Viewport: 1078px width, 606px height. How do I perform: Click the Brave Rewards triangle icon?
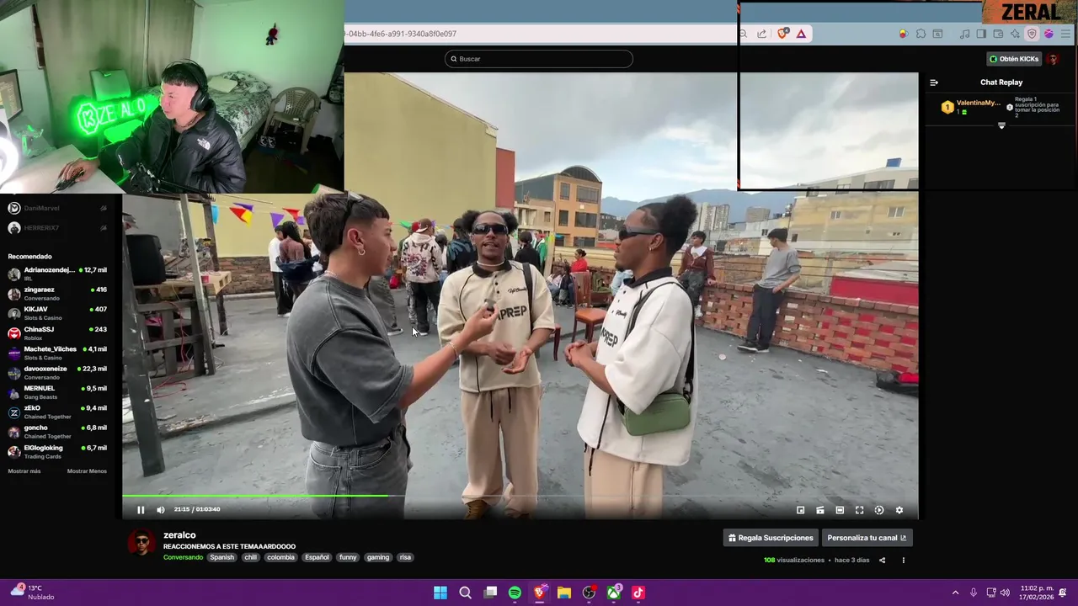[x=801, y=34]
